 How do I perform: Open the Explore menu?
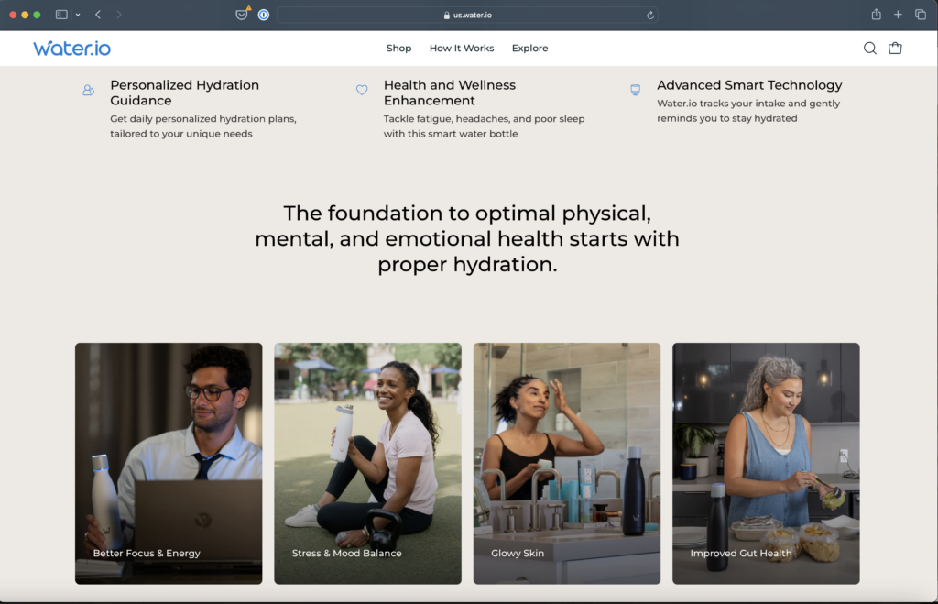pos(530,49)
